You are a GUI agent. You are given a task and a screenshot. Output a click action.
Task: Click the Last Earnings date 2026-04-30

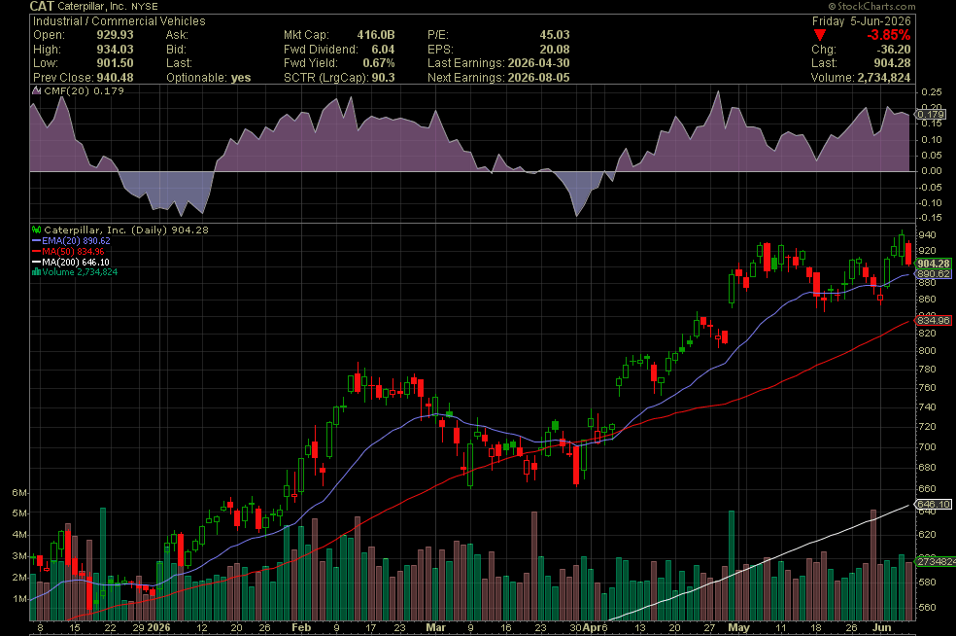point(537,63)
